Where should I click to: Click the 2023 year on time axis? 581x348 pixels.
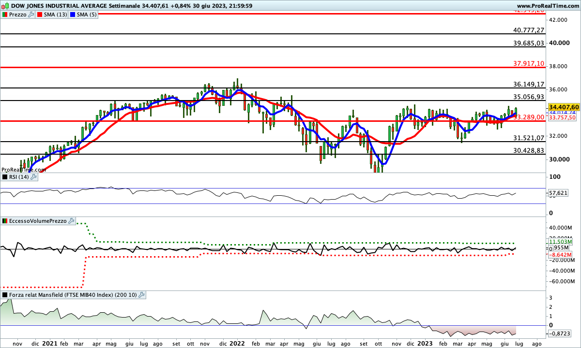pos(425,343)
